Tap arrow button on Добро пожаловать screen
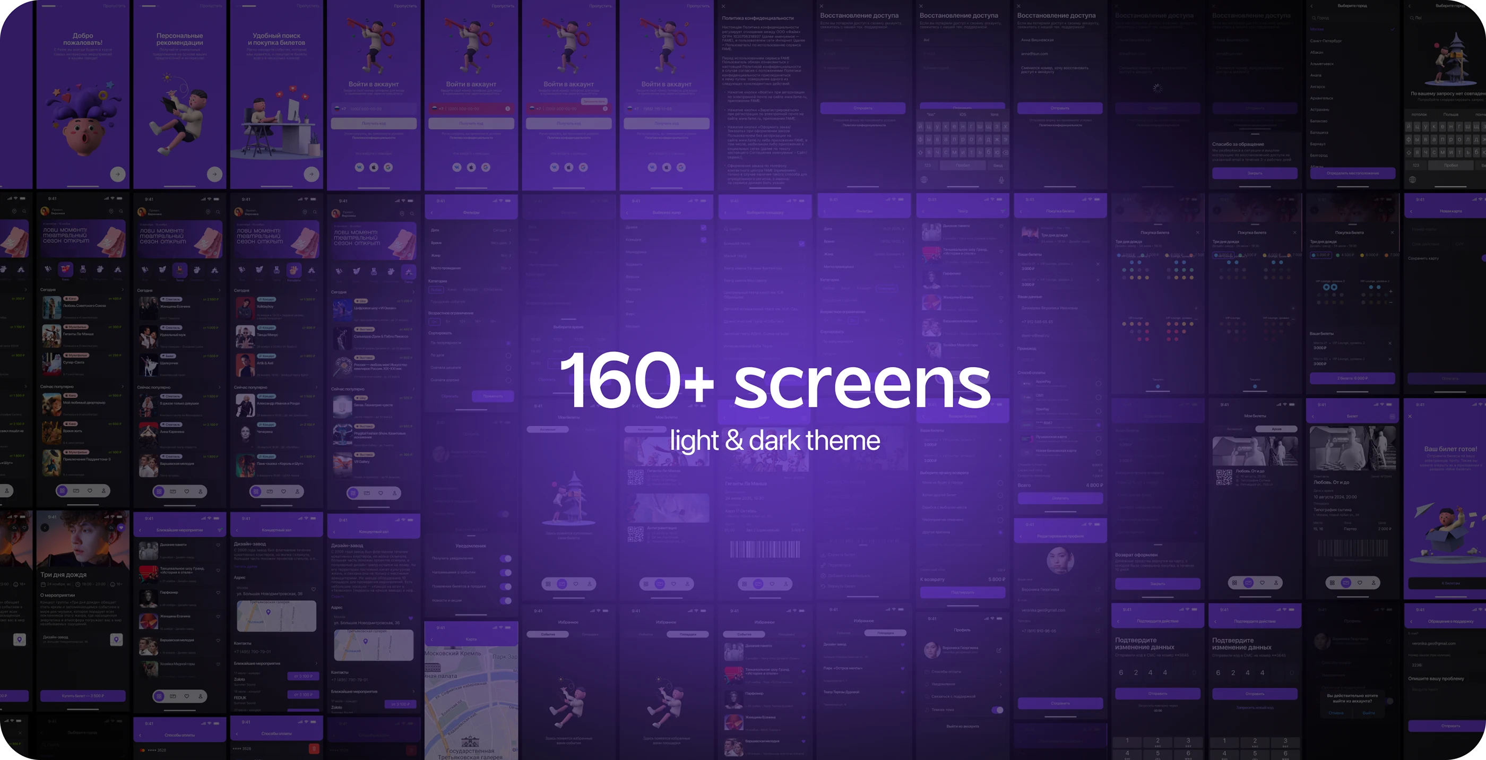This screenshot has width=1486, height=760. tap(118, 174)
